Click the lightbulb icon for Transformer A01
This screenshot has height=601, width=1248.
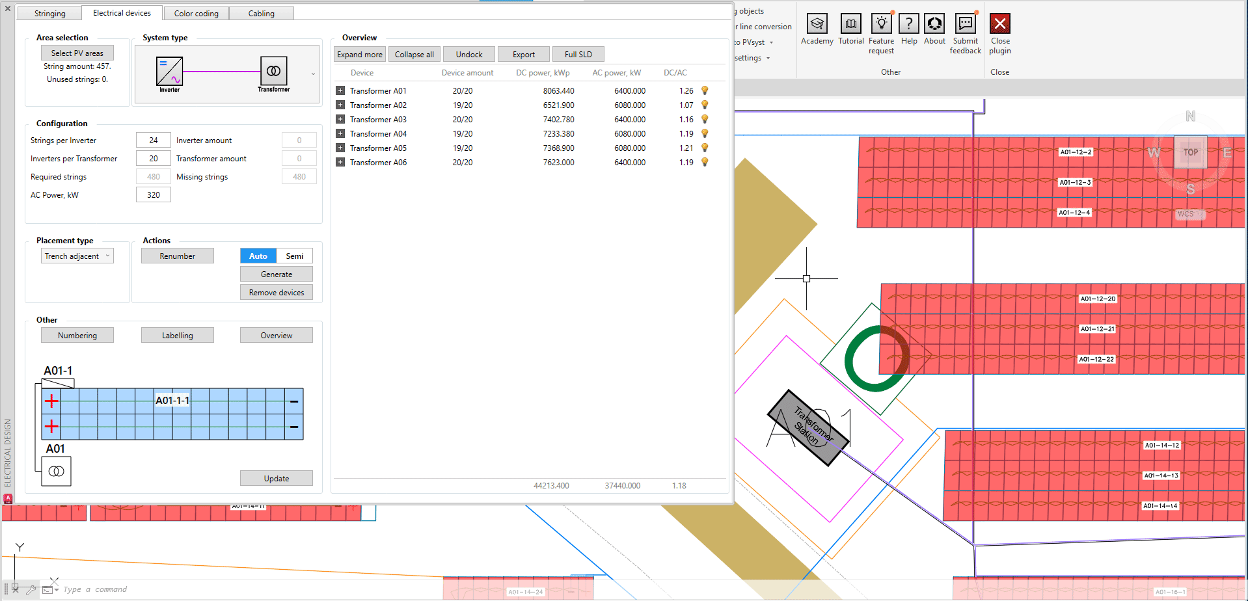point(704,90)
